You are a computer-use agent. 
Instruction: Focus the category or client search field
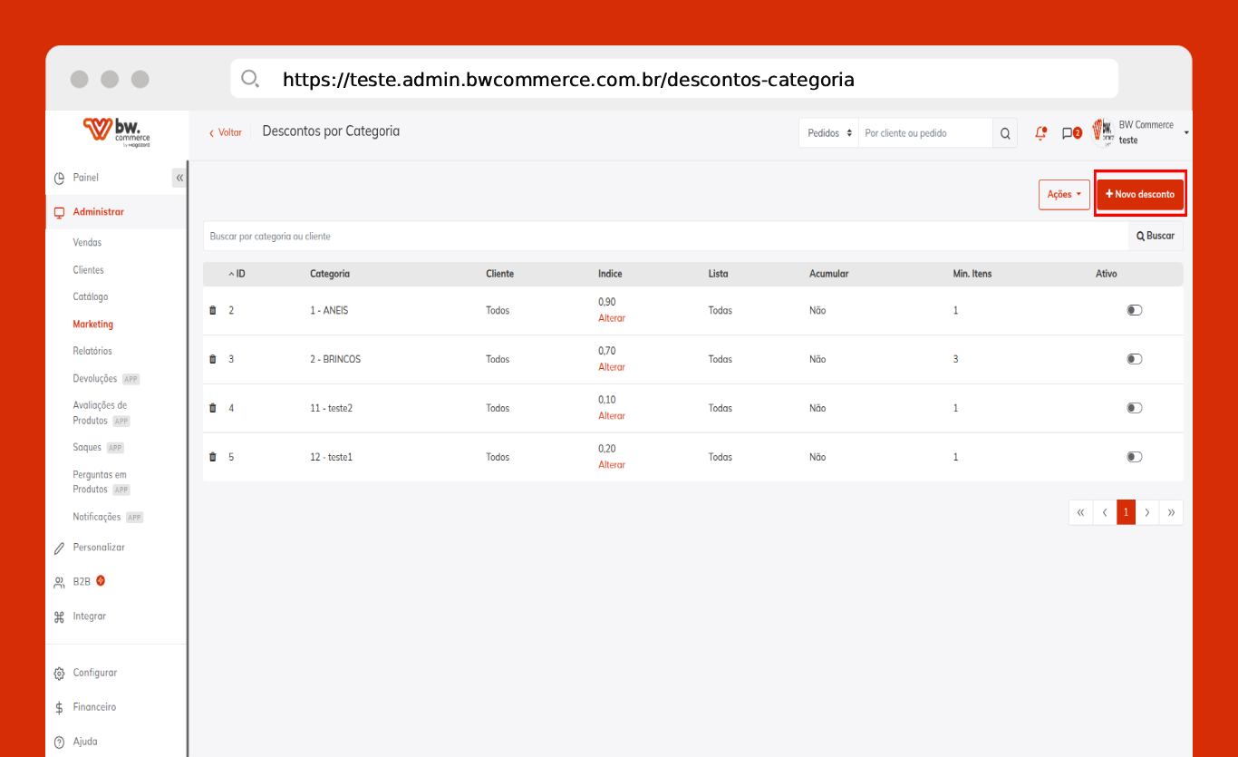(x=665, y=237)
